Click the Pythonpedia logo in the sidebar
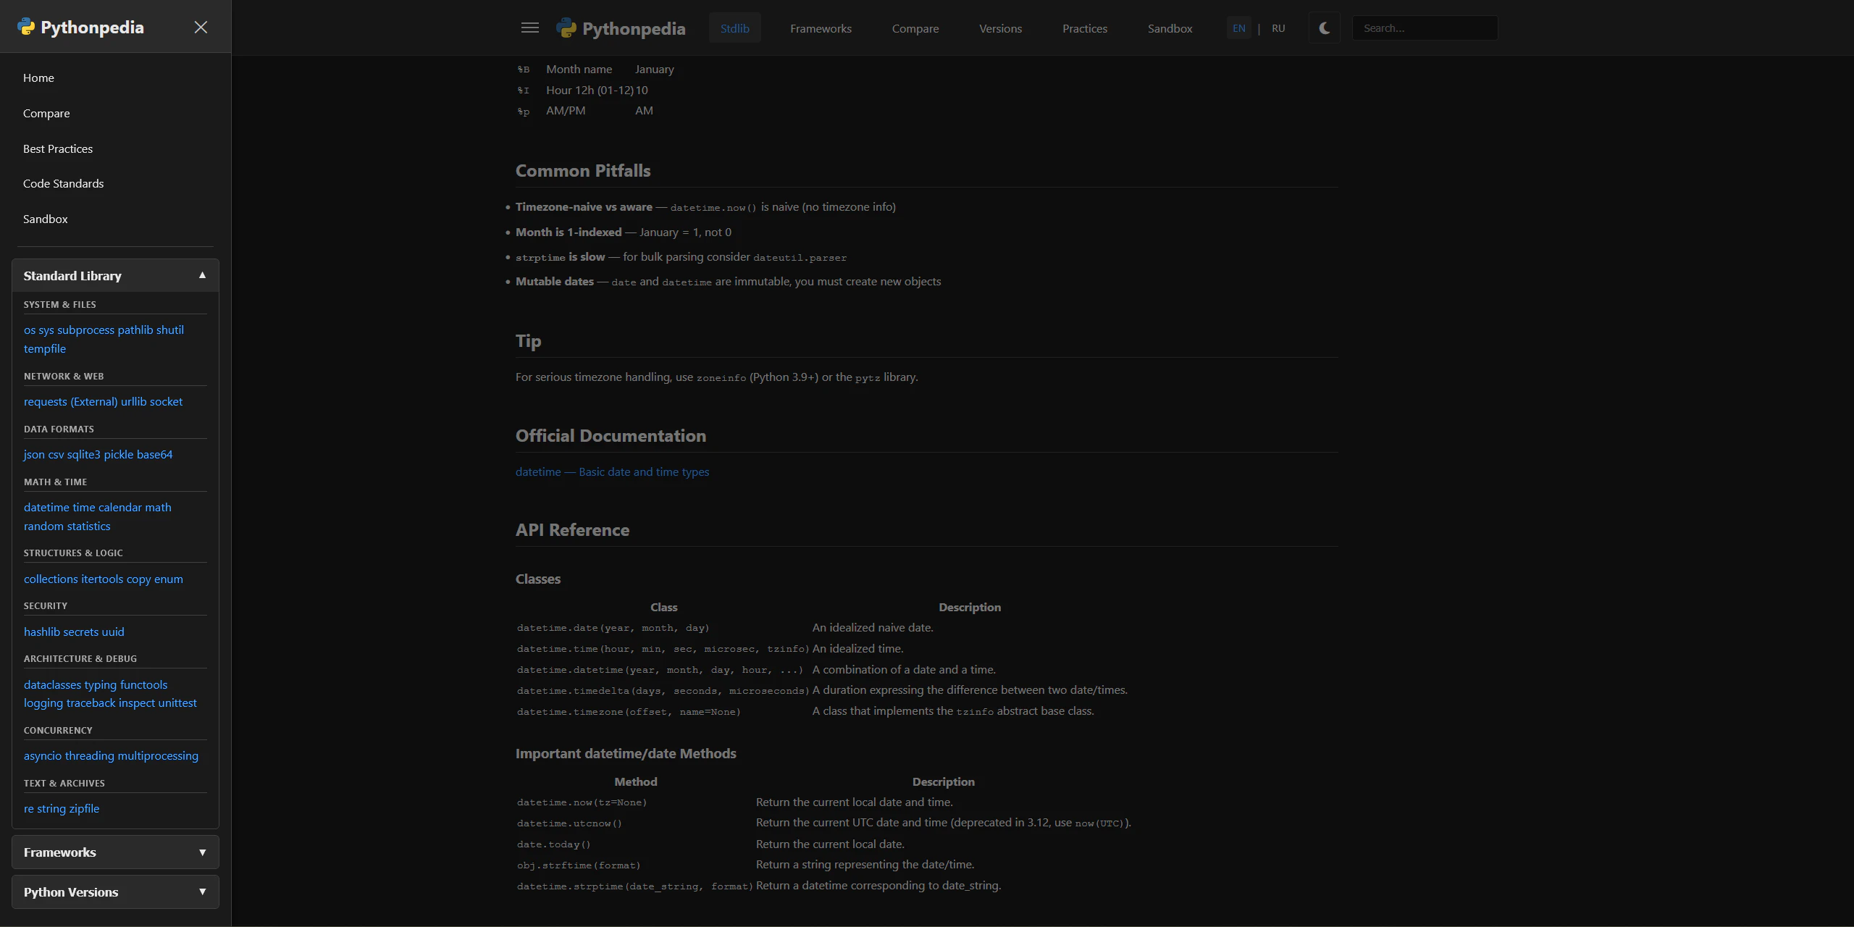The image size is (1854, 927). (x=80, y=27)
